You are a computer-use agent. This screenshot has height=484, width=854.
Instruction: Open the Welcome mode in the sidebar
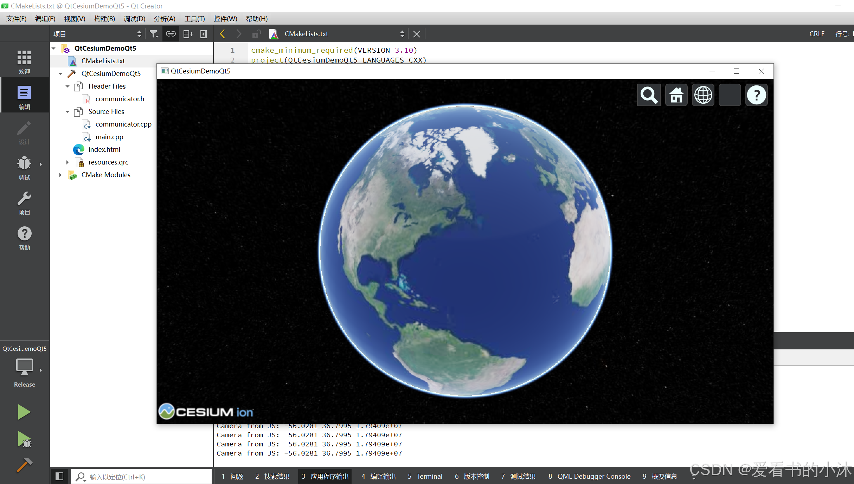(x=24, y=61)
